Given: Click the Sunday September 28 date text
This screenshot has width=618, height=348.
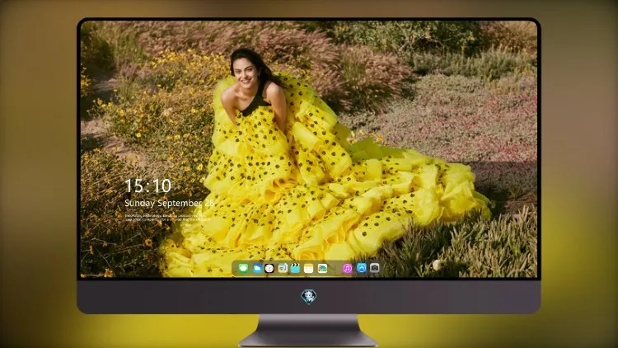Looking at the screenshot, I should pyautogui.click(x=170, y=203).
